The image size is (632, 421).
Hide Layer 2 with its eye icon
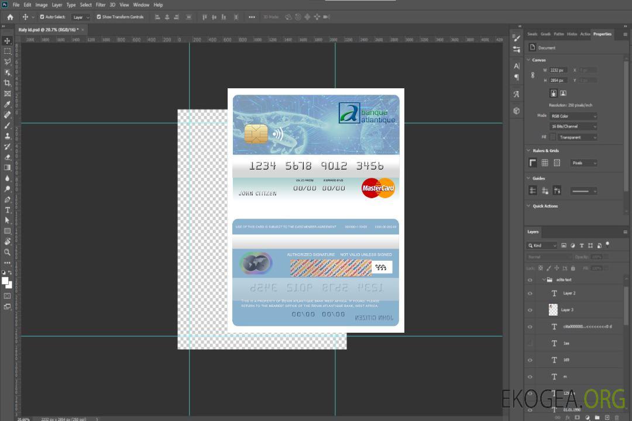pos(530,294)
